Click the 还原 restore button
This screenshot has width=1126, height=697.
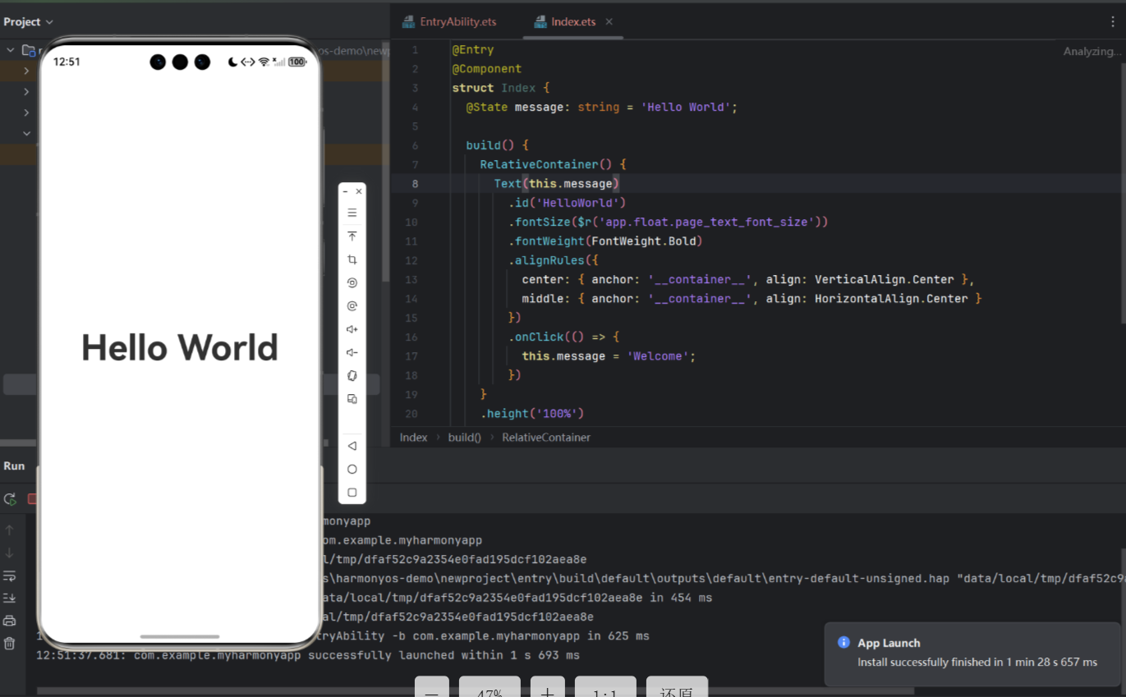[x=677, y=688]
